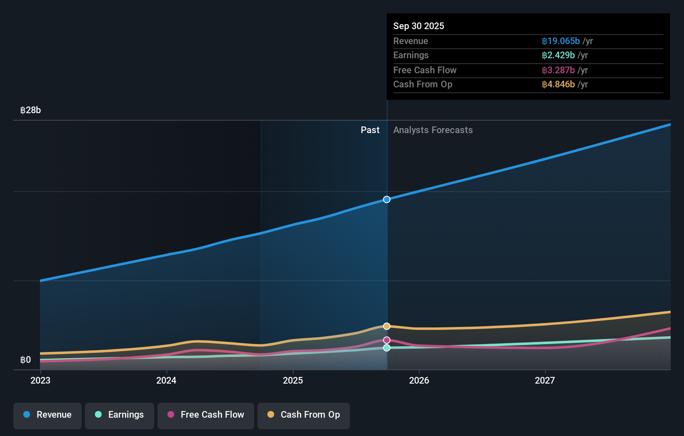This screenshot has width=684, height=436.
Task: Toggle the Revenue series visibility
Action: click(47, 415)
